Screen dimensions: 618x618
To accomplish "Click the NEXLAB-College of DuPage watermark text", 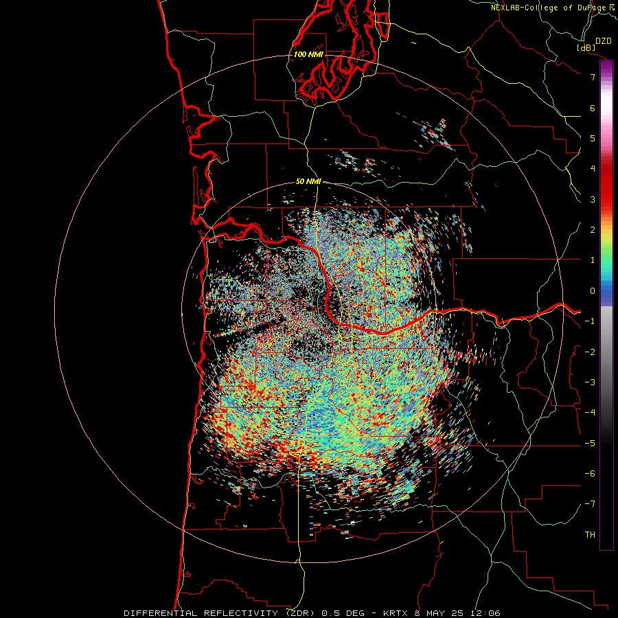I will point(553,8).
